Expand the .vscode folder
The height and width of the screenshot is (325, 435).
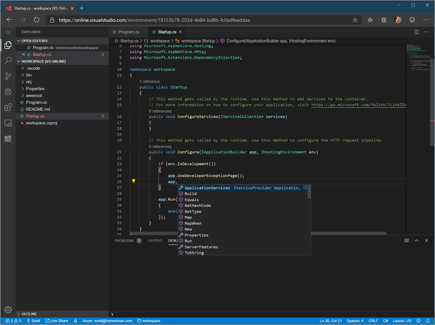click(62, 68)
